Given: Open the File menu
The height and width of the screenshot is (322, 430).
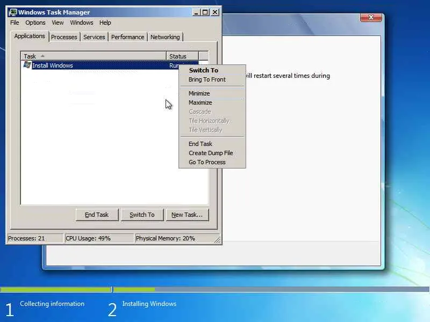Looking at the screenshot, I should (15, 23).
